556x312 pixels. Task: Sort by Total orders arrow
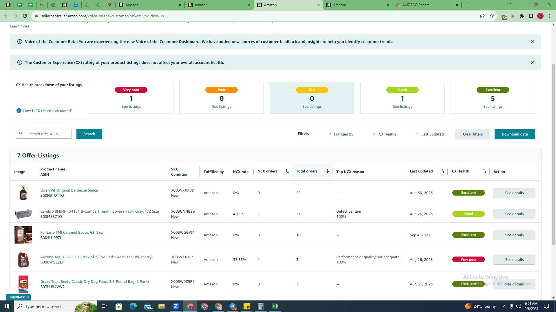pyautogui.click(x=327, y=171)
